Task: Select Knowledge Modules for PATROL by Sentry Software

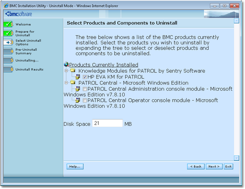Action: click(x=142, y=71)
